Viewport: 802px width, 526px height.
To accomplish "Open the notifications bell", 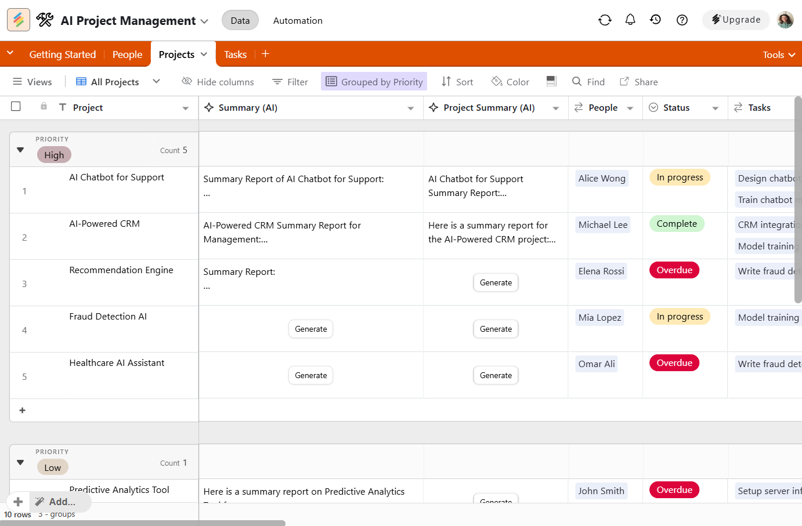I will [x=630, y=20].
